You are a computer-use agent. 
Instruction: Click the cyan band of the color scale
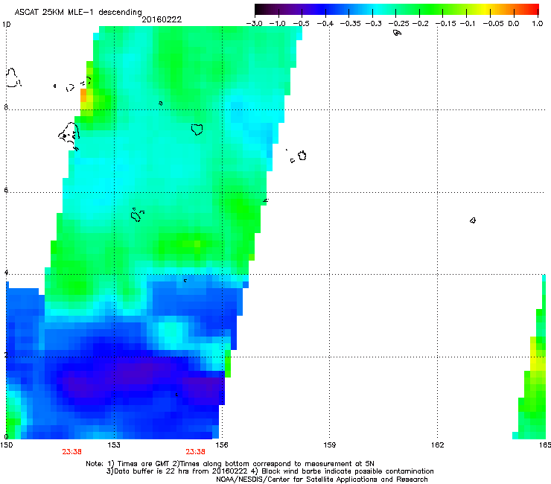(376, 9)
